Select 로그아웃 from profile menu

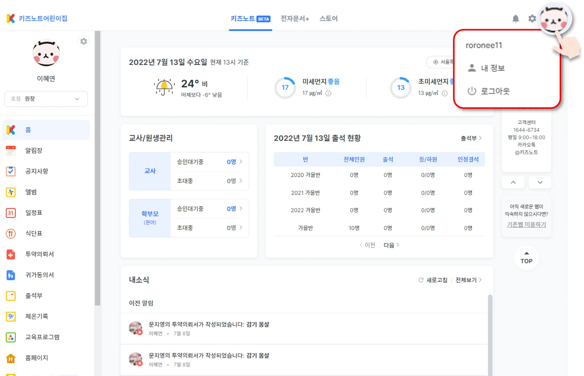tap(495, 91)
